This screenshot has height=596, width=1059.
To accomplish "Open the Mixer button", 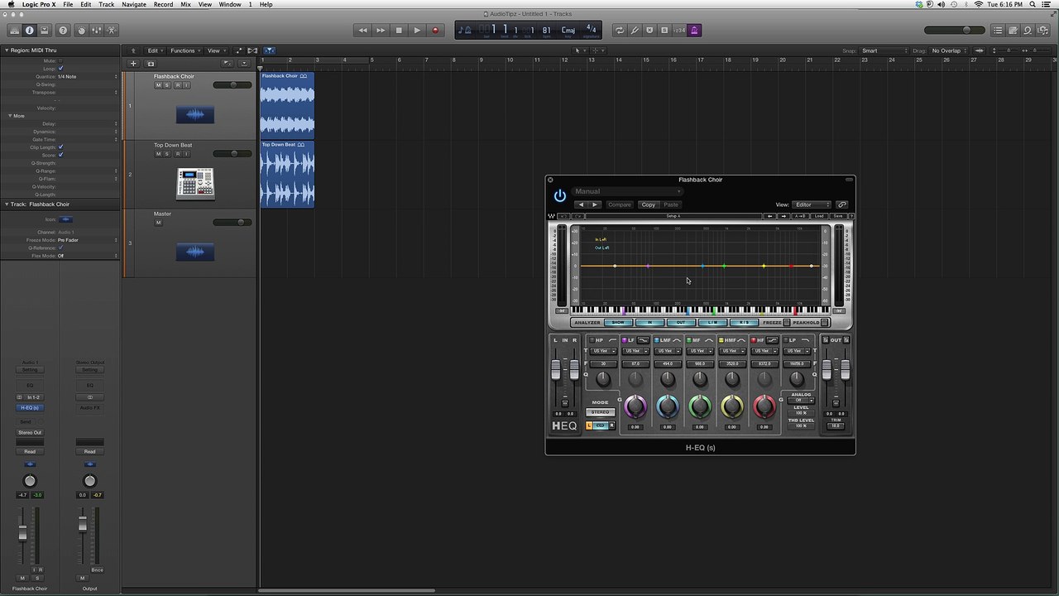I will [x=96, y=31].
